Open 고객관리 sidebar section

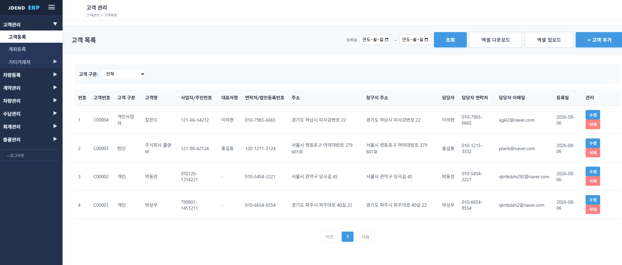[31, 25]
